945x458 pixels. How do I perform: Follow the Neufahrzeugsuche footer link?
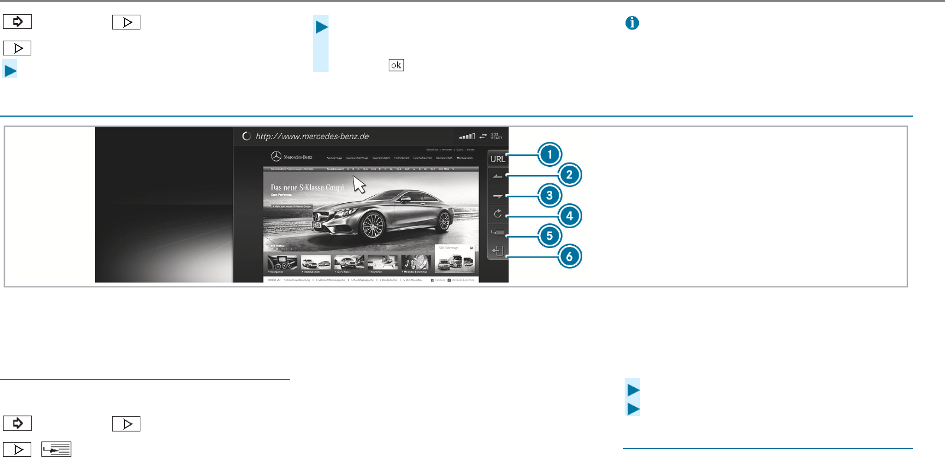363,280
